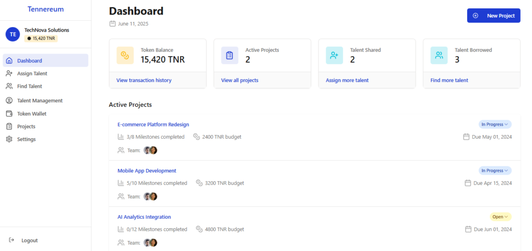
Task: Click the Assign Talent person-plus icon
Action: (9, 74)
